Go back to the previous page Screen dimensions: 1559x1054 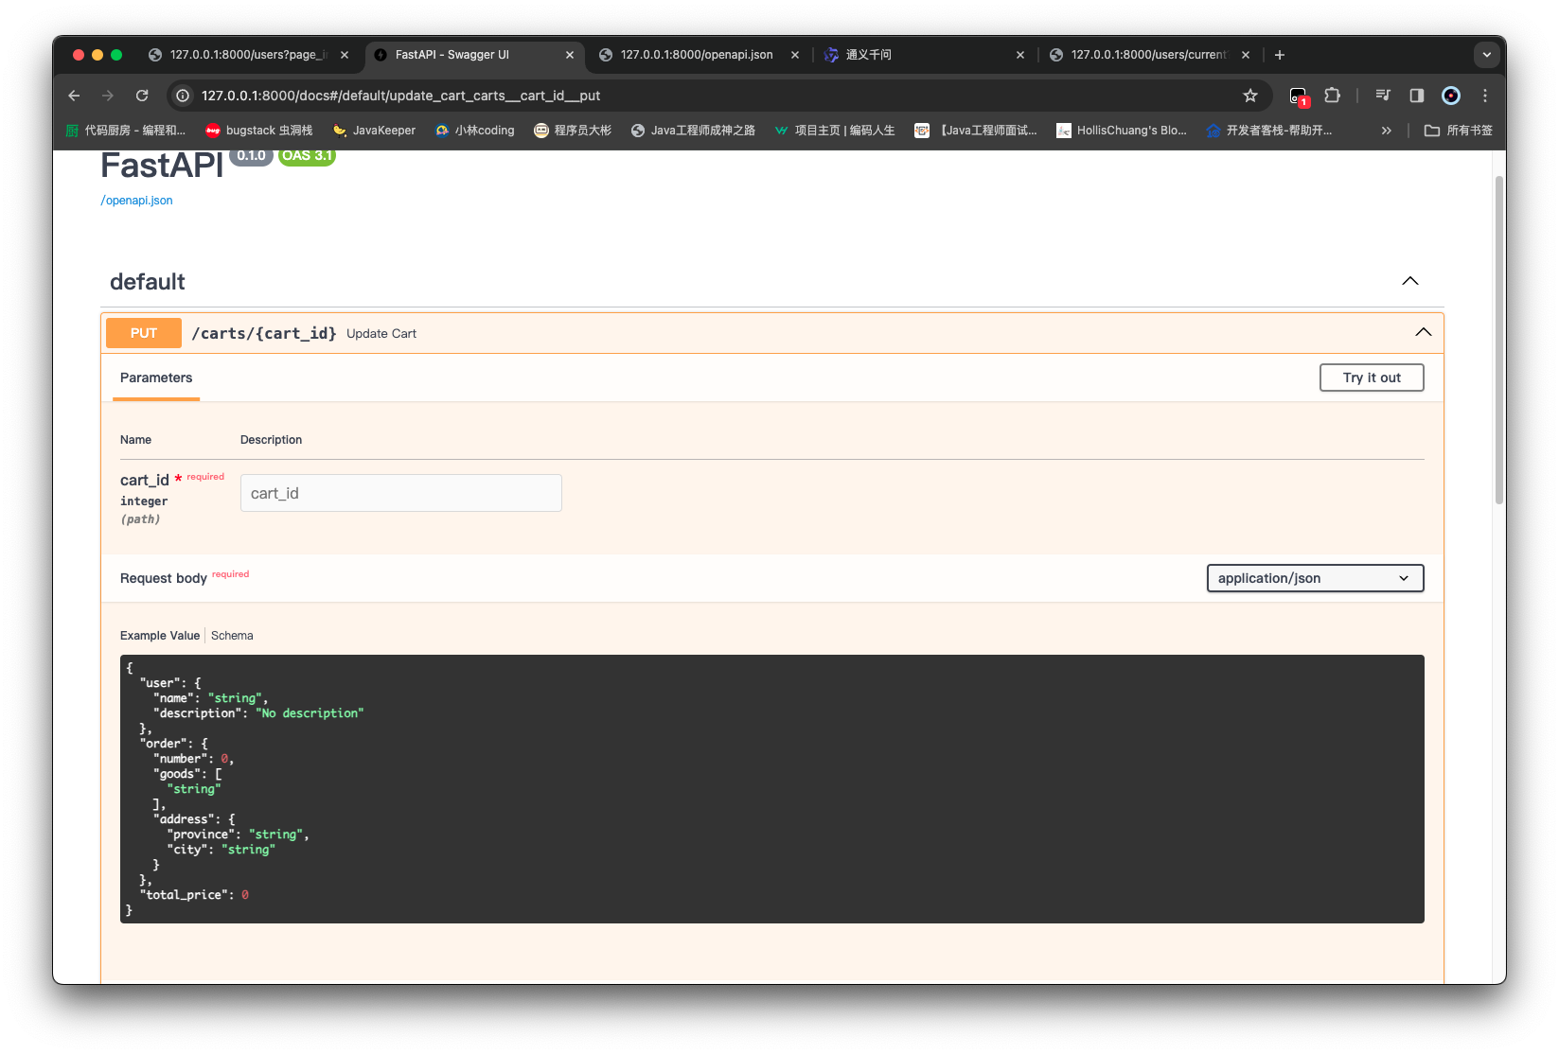tap(74, 96)
